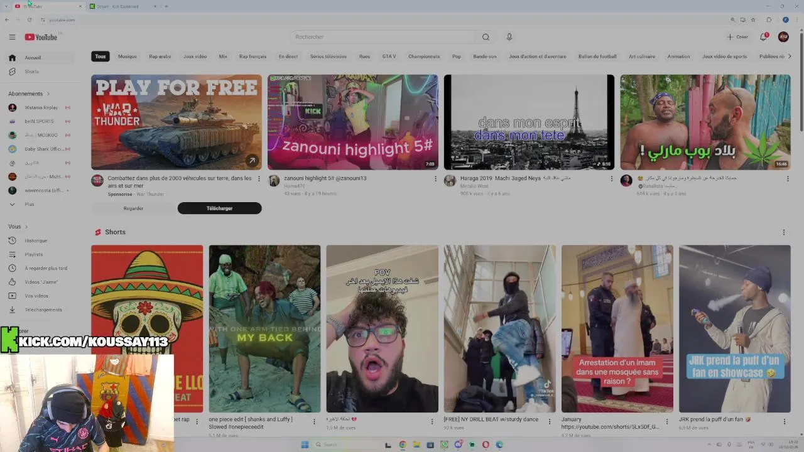Open Watania Replay channel subscription

40,107
